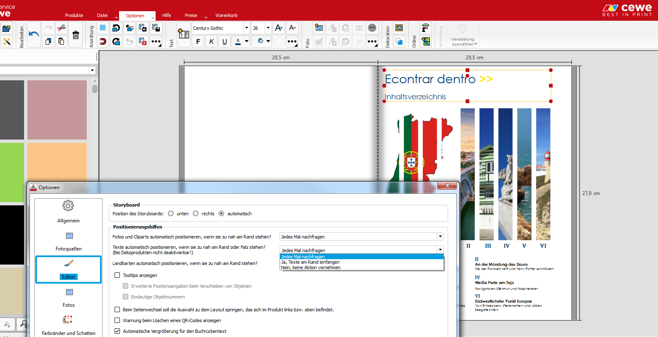
Task: Expand the Fotos und Cliparts positioning dropdown
Action: pyautogui.click(x=440, y=237)
